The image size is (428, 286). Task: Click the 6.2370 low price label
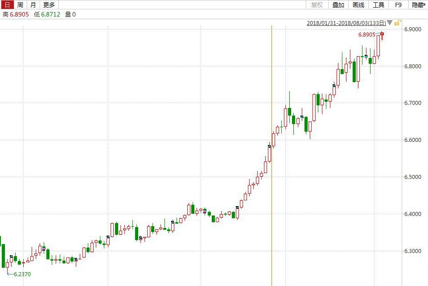(x=22, y=274)
